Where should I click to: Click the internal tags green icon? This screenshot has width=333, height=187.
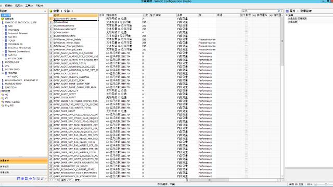(3, 19)
